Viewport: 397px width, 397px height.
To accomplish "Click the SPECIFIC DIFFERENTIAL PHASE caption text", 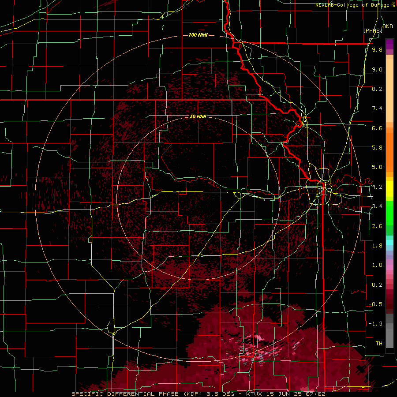I will click(x=125, y=394).
